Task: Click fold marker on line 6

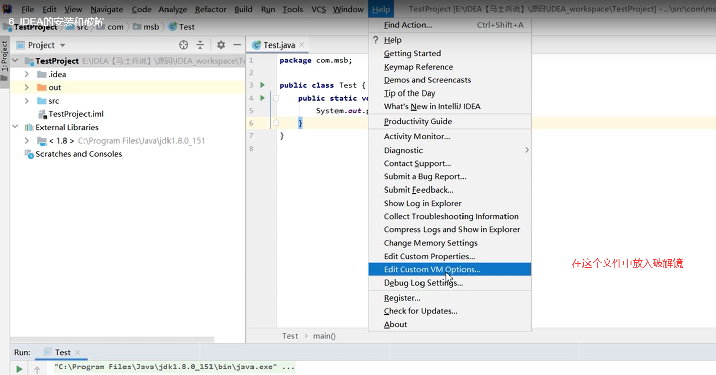Action: point(276,123)
